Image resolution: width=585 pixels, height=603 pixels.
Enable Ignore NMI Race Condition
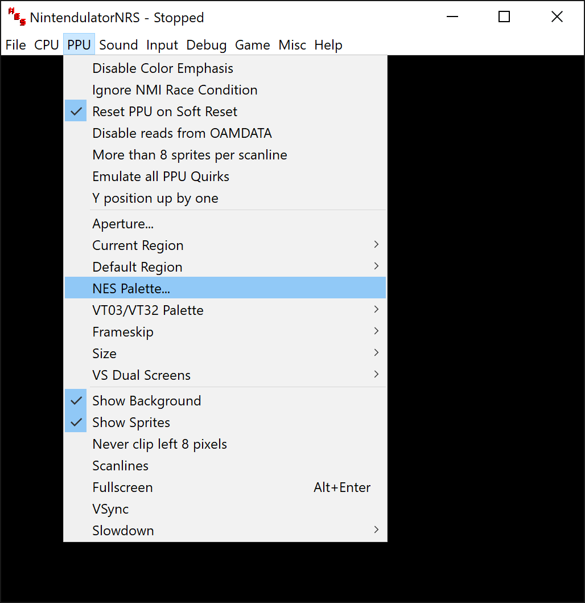pyautogui.click(x=225, y=90)
